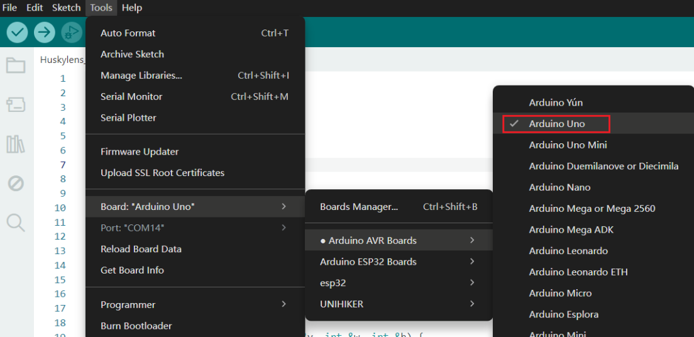The width and height of the screenshot is (694, 337).
Task: Select Manage Libraries... in Tools menu
Action: [141, 75]
